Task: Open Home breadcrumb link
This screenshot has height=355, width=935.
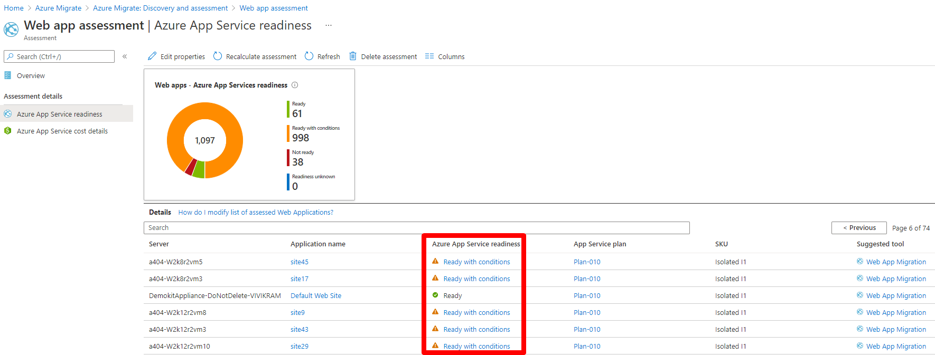Action: coord(14,8)
